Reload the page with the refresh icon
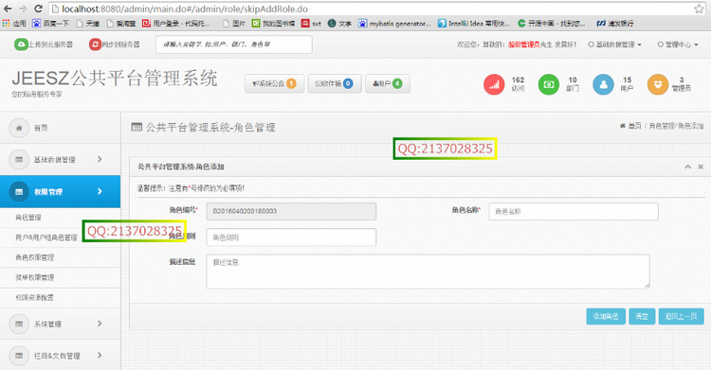The height and width of the screenshot is (370, 711). [x=39, y=9]
